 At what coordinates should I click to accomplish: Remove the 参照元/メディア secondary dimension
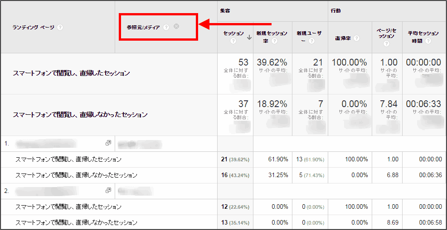(176, 26)
